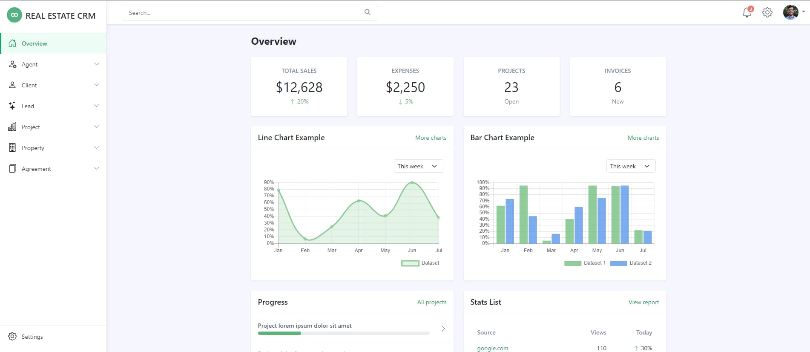This screenshot has width=810, height=352.
Task: Click the Client user icon
Action: (x=12, y=85)
